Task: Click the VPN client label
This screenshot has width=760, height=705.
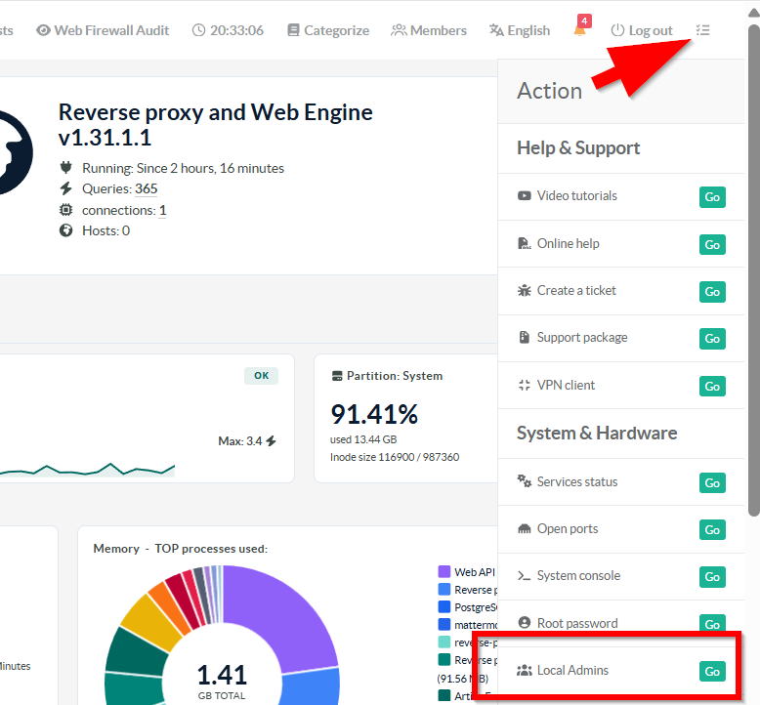Action: pos(566,385)
